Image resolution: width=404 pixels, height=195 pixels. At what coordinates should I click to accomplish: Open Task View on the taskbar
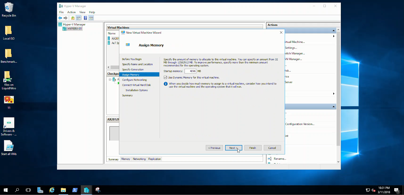pyautogui.click(x=28, y=190)
